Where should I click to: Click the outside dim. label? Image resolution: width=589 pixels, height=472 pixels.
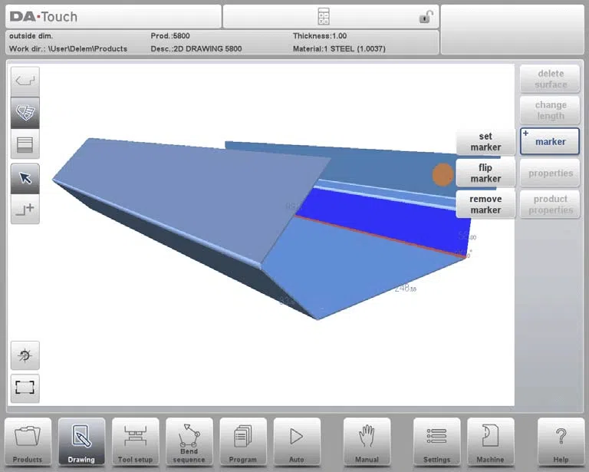click(x=31, y=36)
